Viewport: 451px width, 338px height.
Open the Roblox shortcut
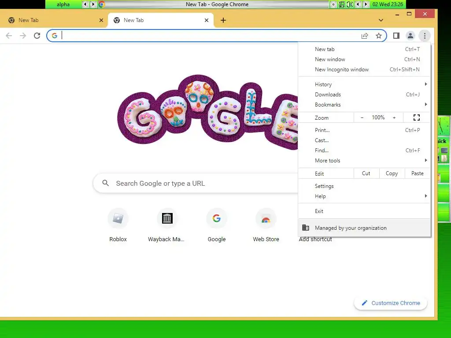click(118, 226)
